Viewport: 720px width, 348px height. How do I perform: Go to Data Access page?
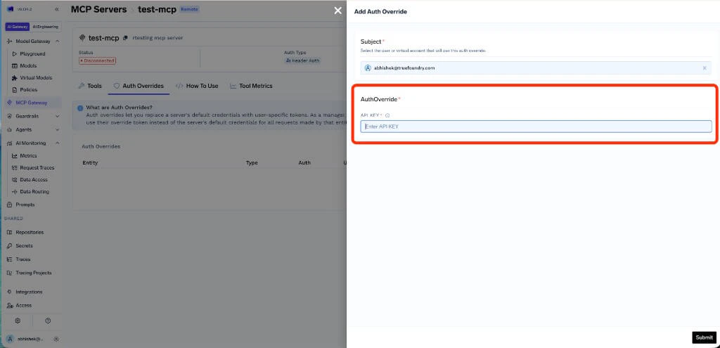(x=34, y=179)
